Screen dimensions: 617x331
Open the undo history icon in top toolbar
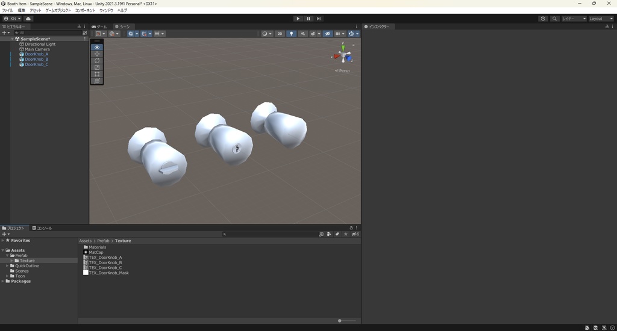(x=543, y=19)
